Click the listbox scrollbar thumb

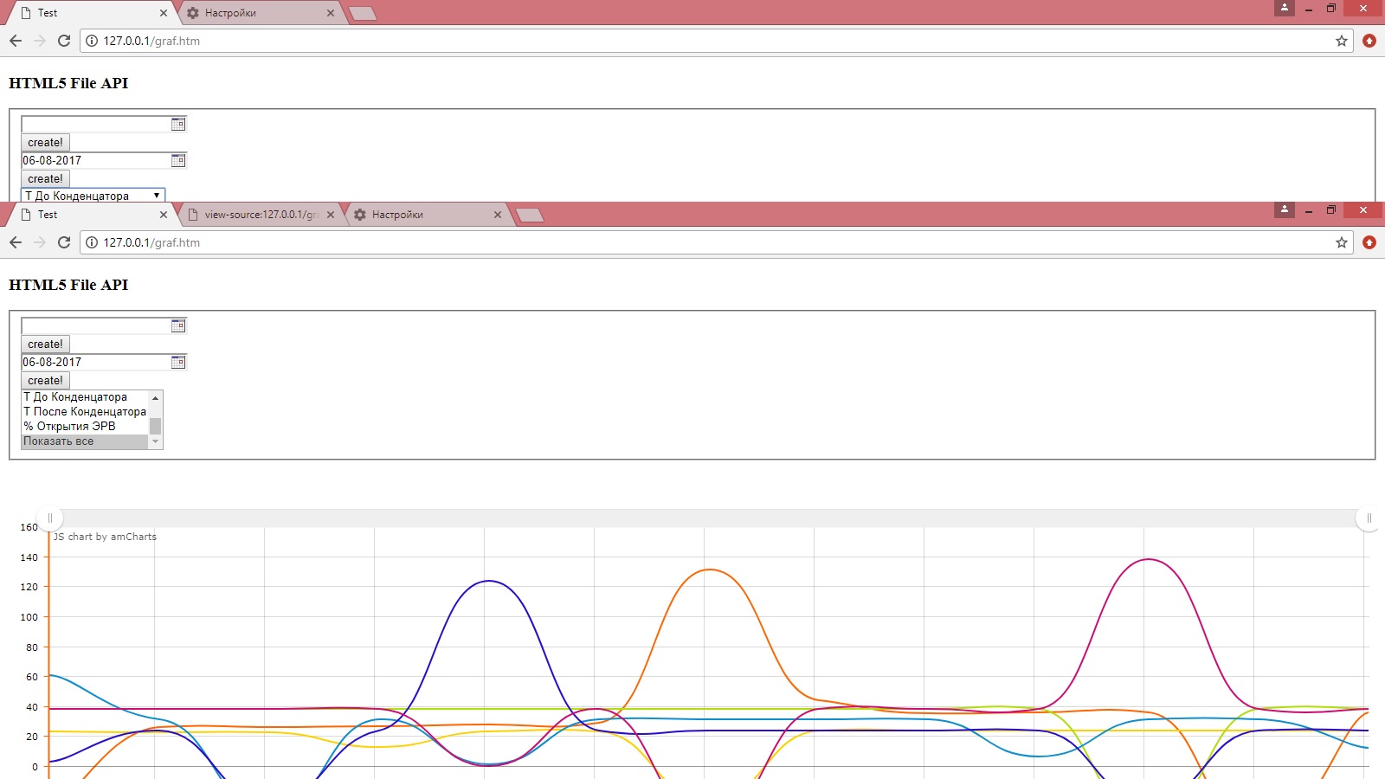tap(156, 426)
